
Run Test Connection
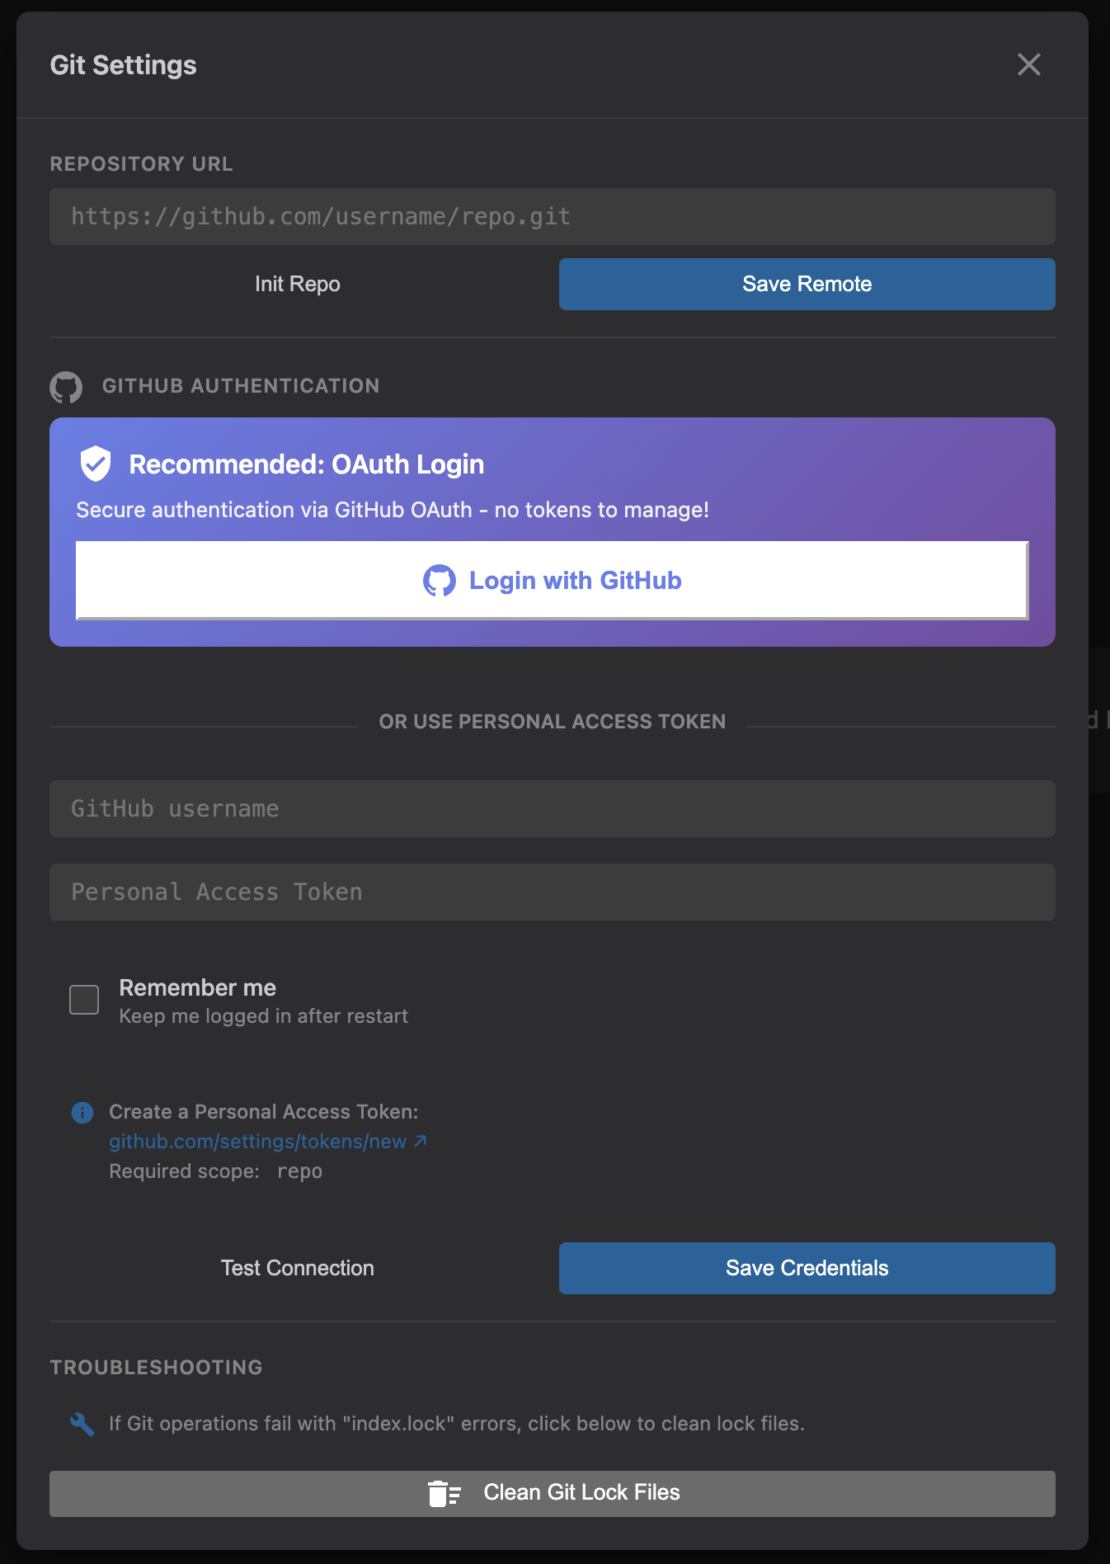pos(298,1268)
